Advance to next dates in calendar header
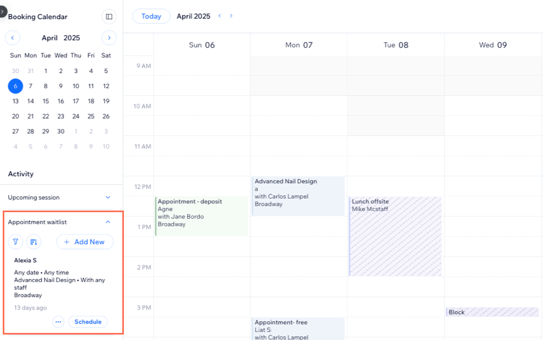 pyautogui.click(x=231, y=16)
